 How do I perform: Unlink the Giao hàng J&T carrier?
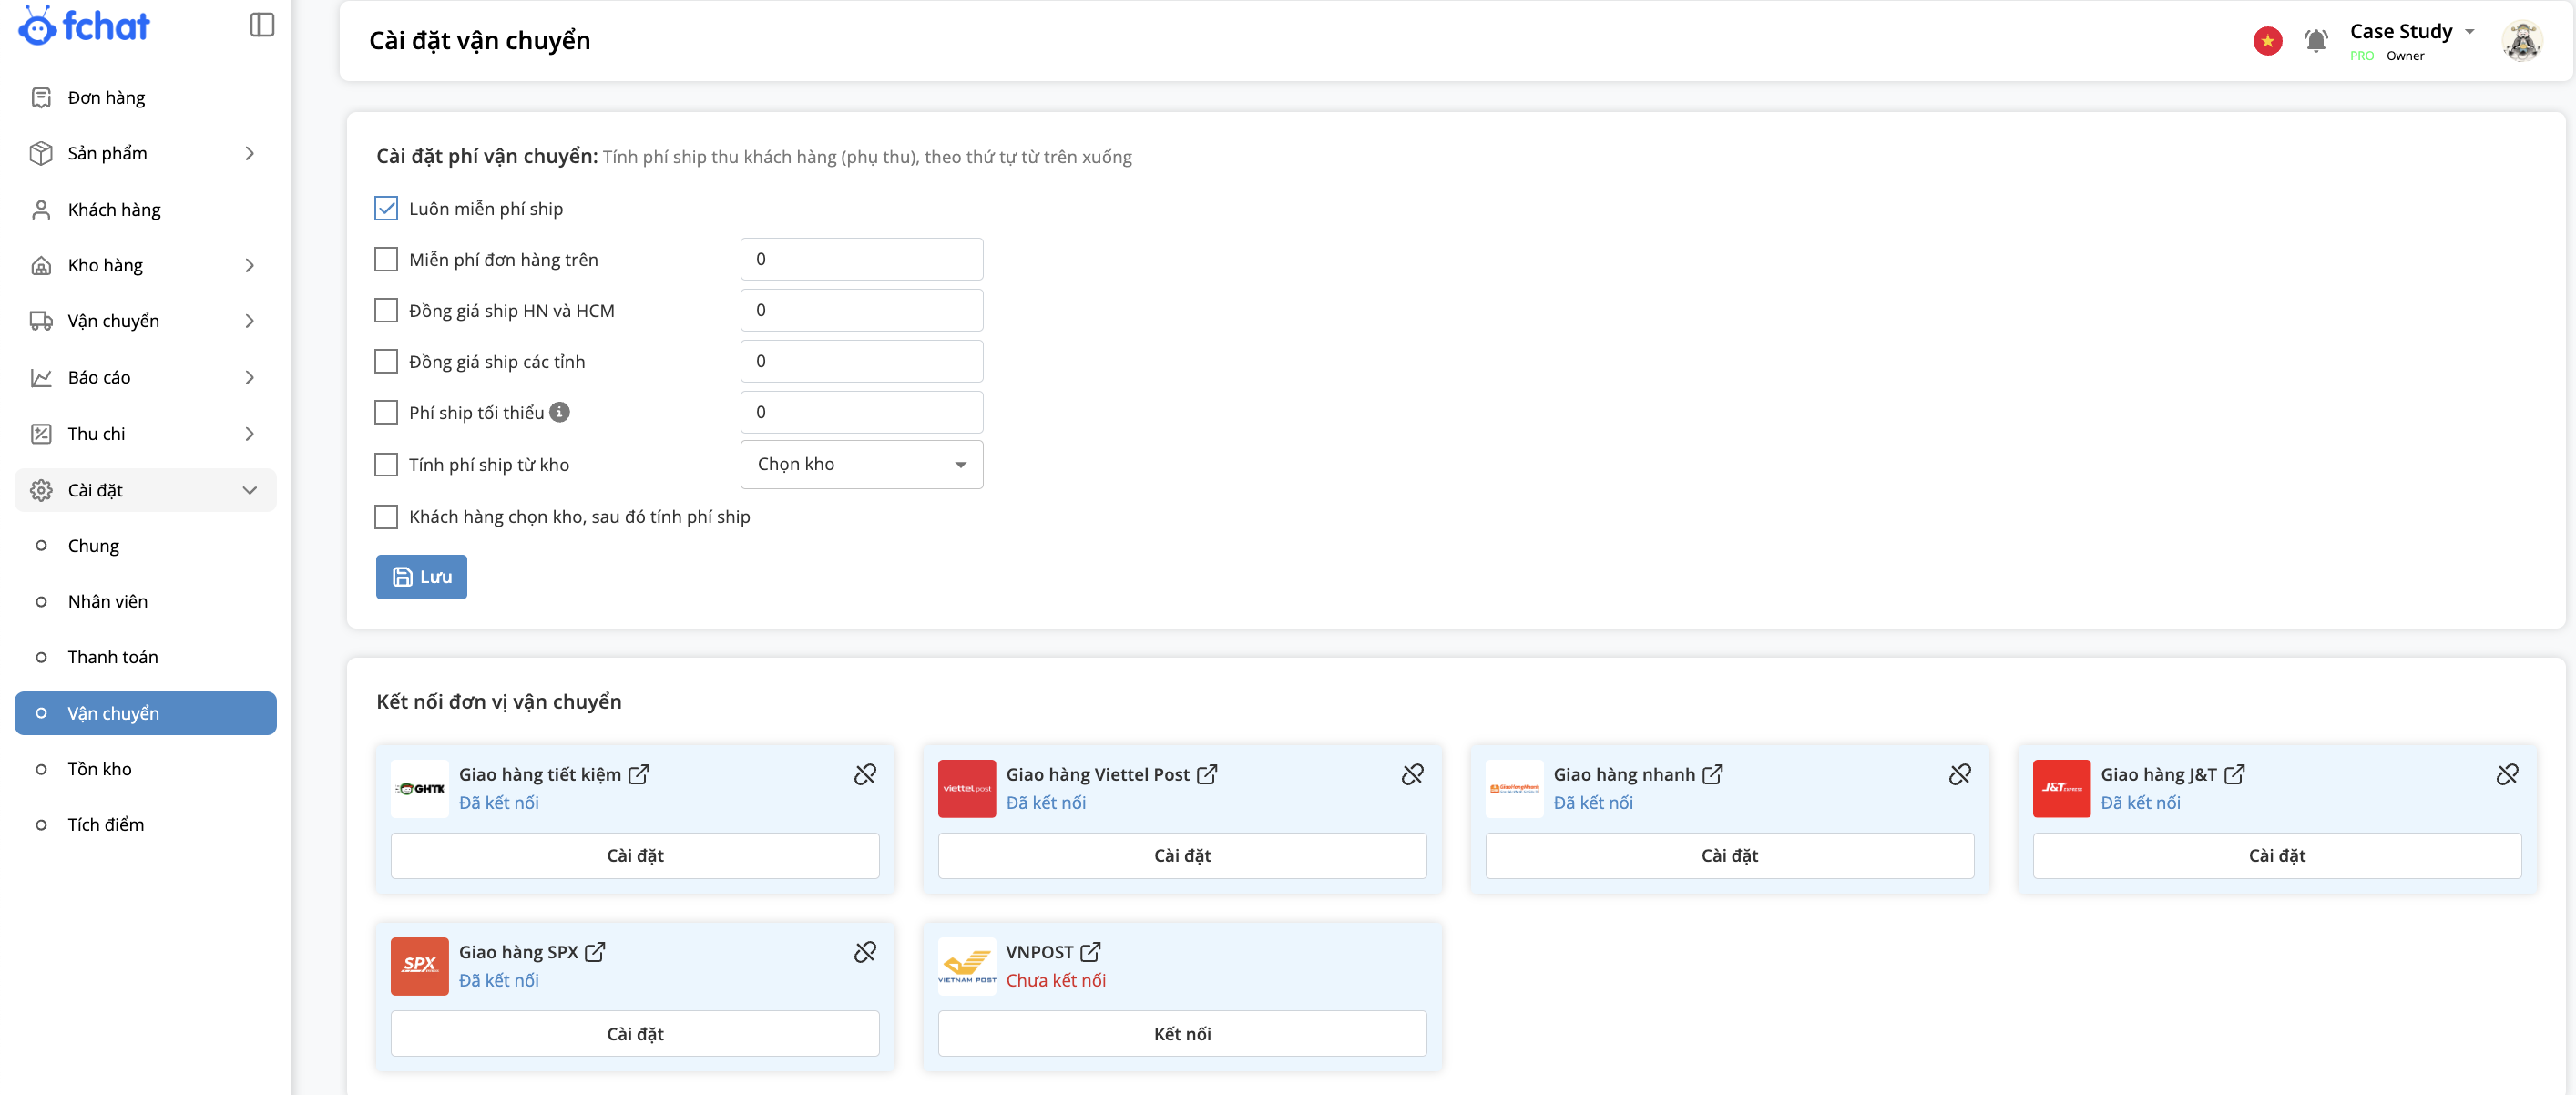tap(2506, 774)
